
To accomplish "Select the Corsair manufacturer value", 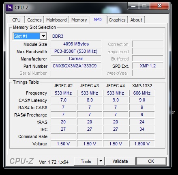I will tap(76, 58).
